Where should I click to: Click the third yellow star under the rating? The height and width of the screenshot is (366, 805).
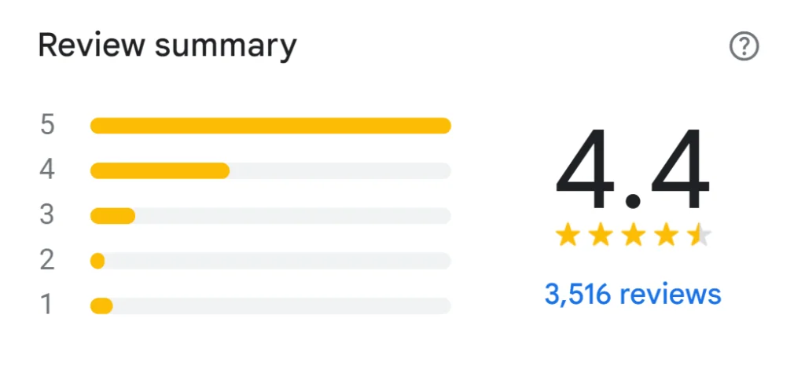coord(633,235)
